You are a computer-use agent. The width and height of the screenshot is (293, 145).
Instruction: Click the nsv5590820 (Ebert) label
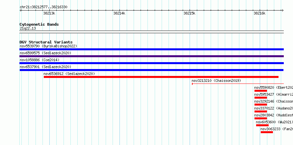(274, 88)
